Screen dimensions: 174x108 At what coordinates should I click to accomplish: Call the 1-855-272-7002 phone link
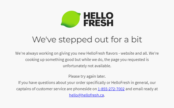[111, 89]
